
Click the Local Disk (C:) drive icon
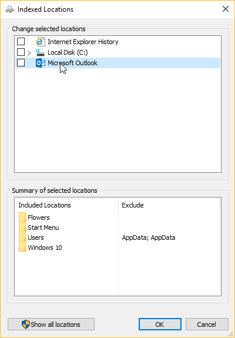point(41,52)
